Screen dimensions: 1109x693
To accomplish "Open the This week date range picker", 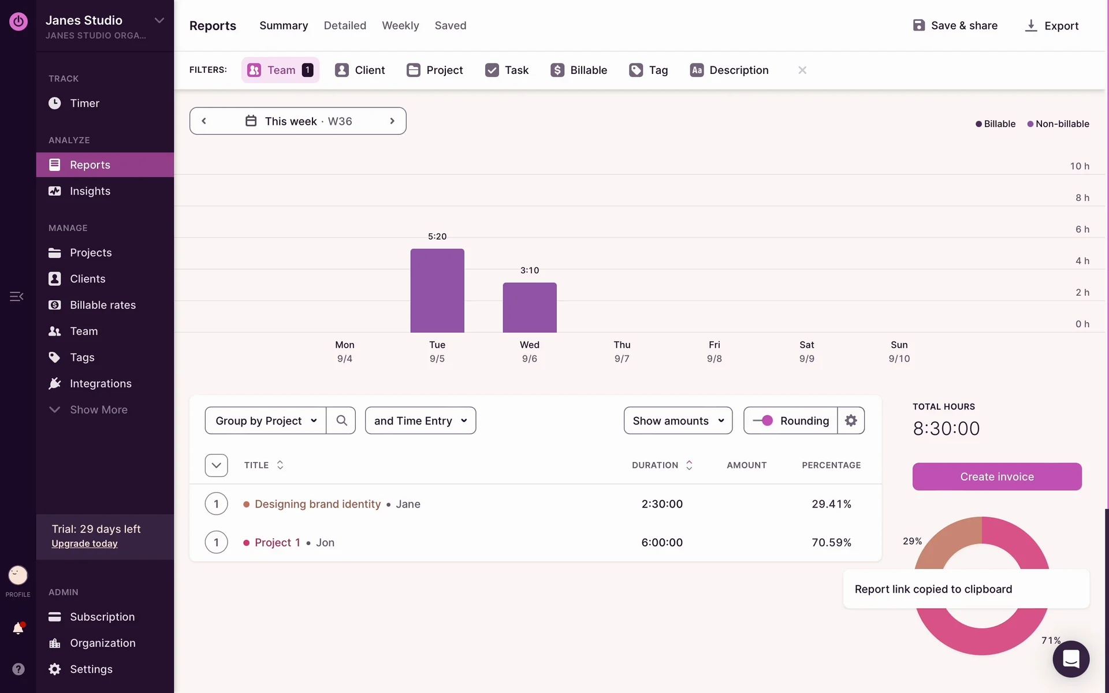I will (298, 121).
